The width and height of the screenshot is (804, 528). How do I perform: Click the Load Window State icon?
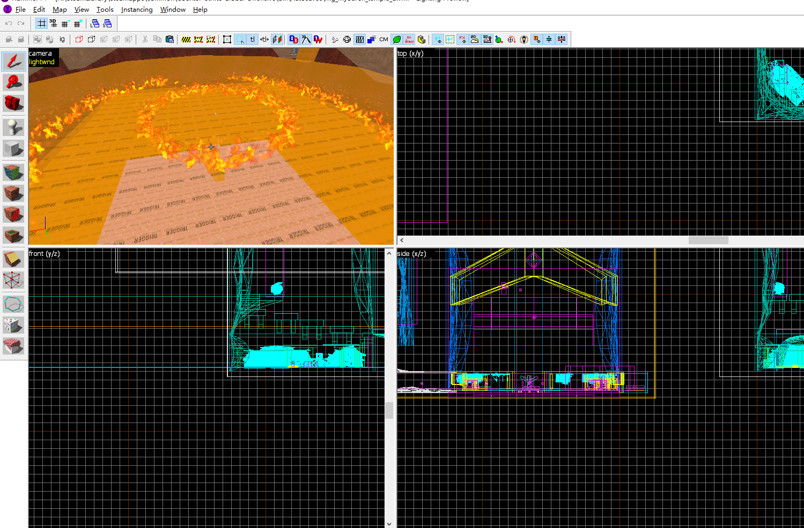tap(95, 24)
